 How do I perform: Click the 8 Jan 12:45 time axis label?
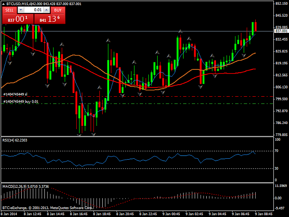(33, 214)
